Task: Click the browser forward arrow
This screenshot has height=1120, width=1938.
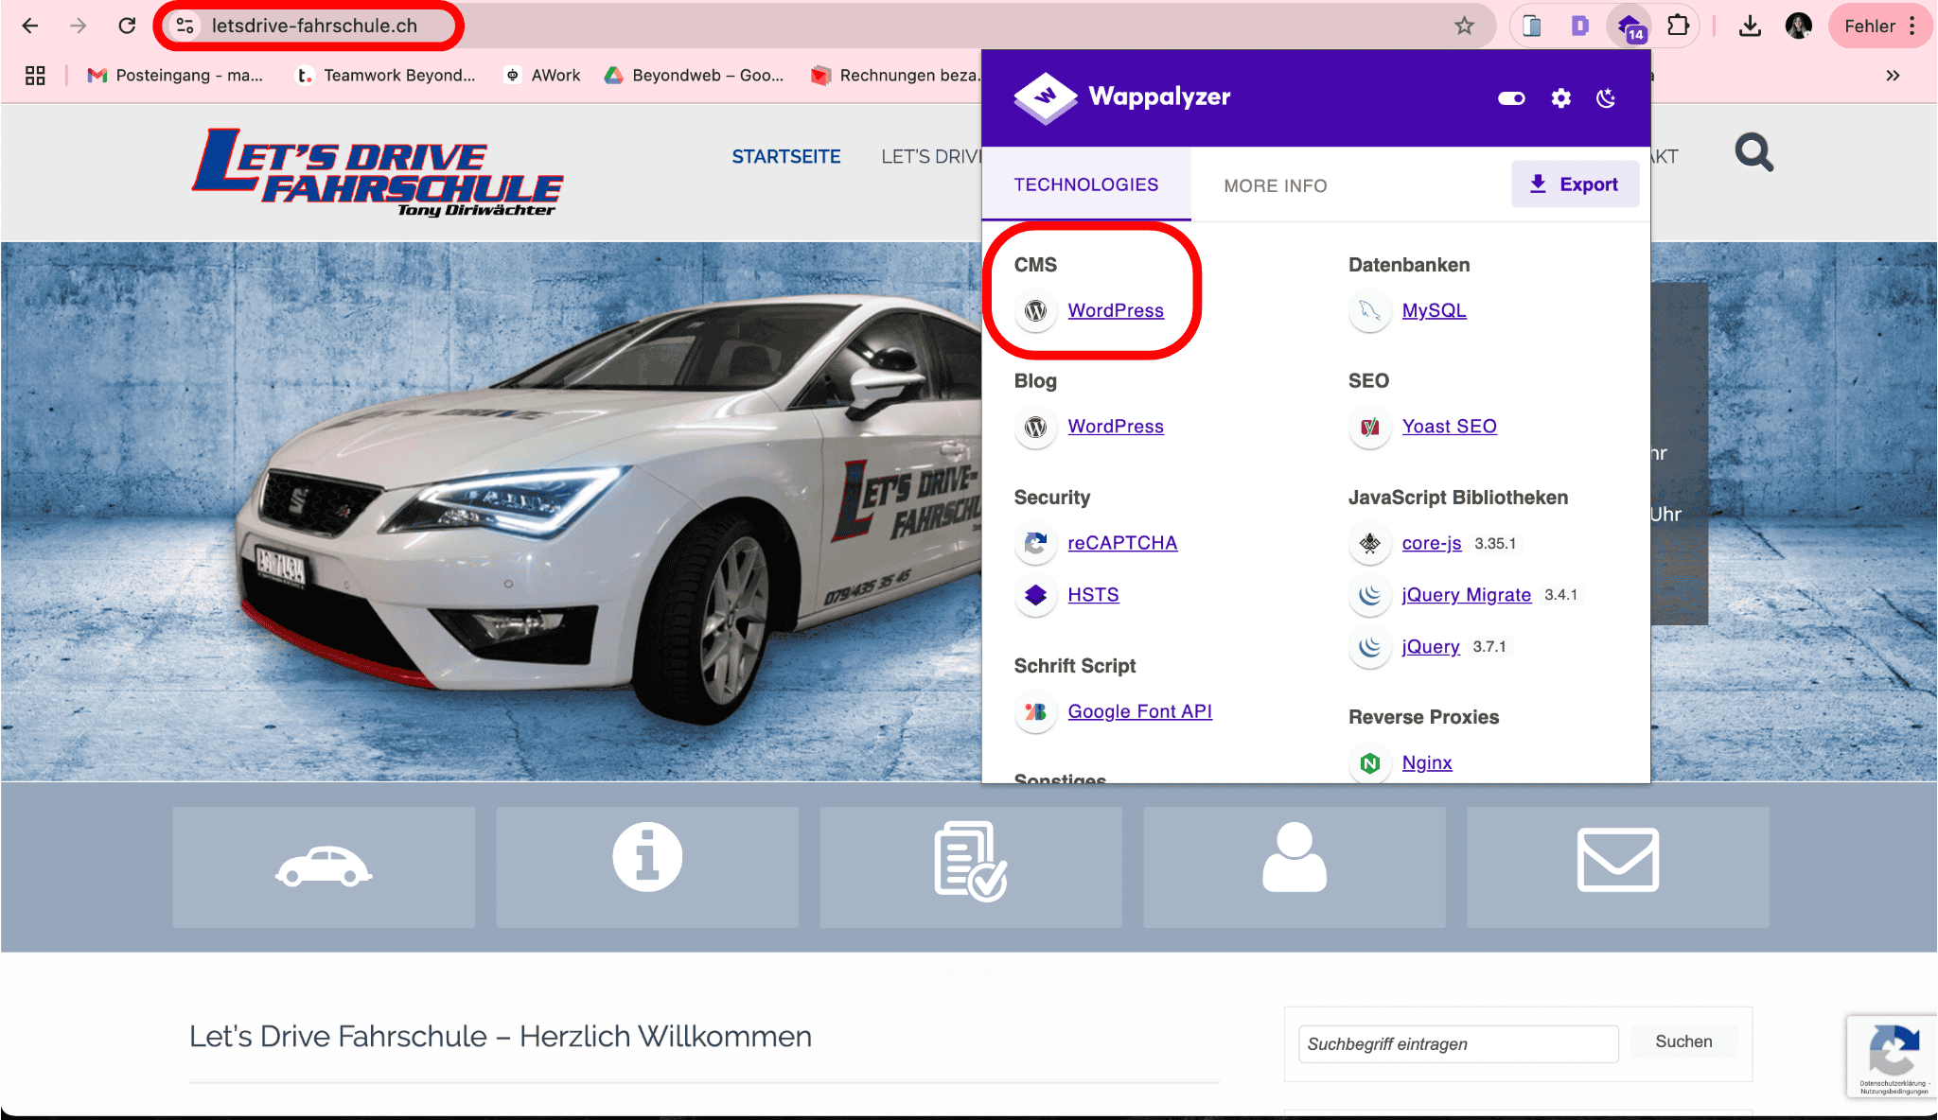Action: [79, 26]
